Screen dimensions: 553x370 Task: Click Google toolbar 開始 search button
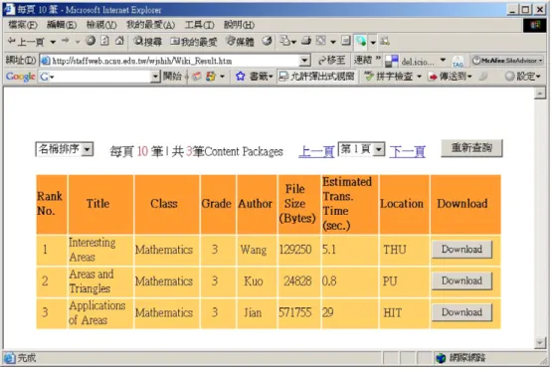(x=172, y=77)
